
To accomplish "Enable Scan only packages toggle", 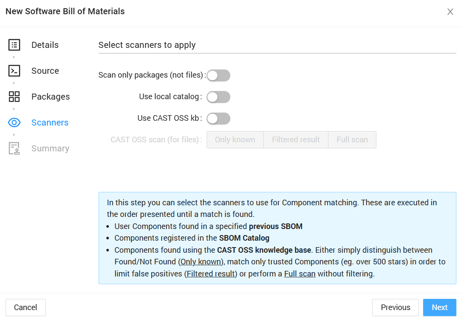I will coord(218,75).
